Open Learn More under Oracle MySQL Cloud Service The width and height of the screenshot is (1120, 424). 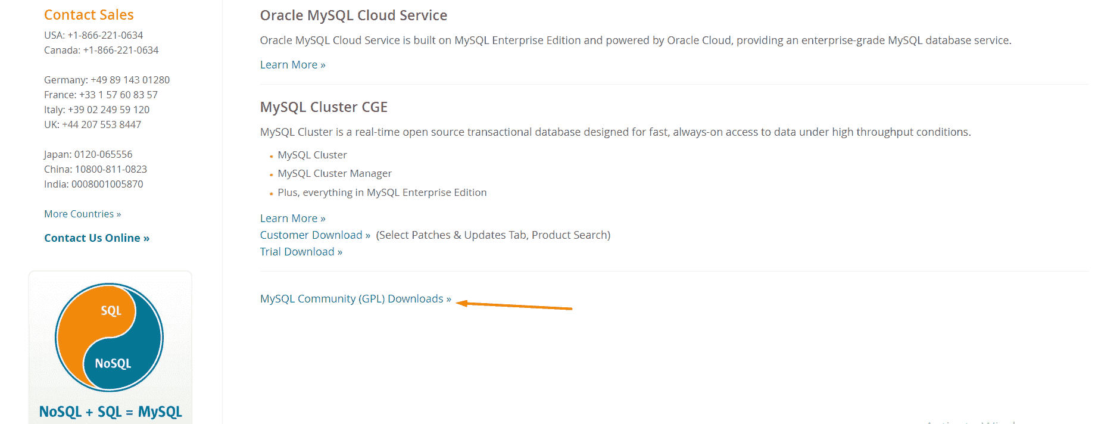point(292,65)
